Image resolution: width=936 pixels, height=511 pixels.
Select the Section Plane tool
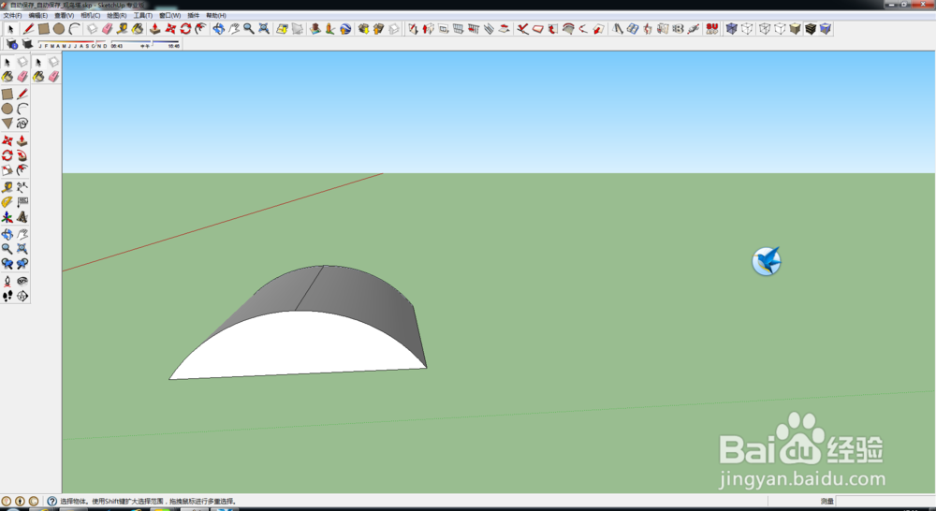click(x=22, y=296)
